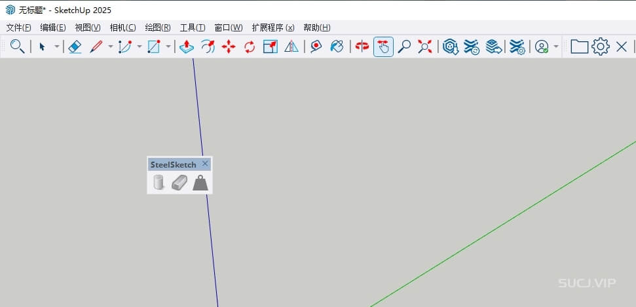Open the 扩展程序(x) menu

273,27
